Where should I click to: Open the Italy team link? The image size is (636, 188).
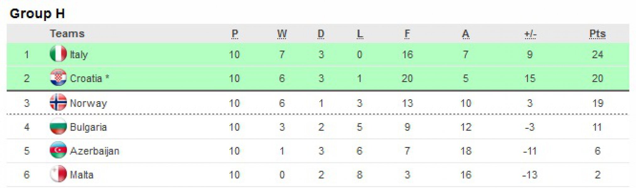click(79, 55)
